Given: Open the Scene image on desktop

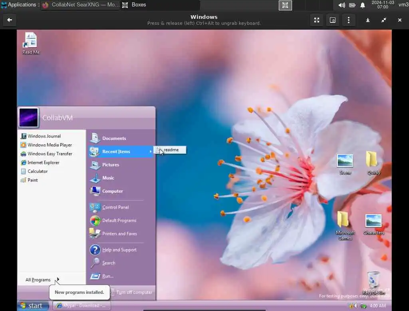Looking at the screenshot, I should (345, 164).
